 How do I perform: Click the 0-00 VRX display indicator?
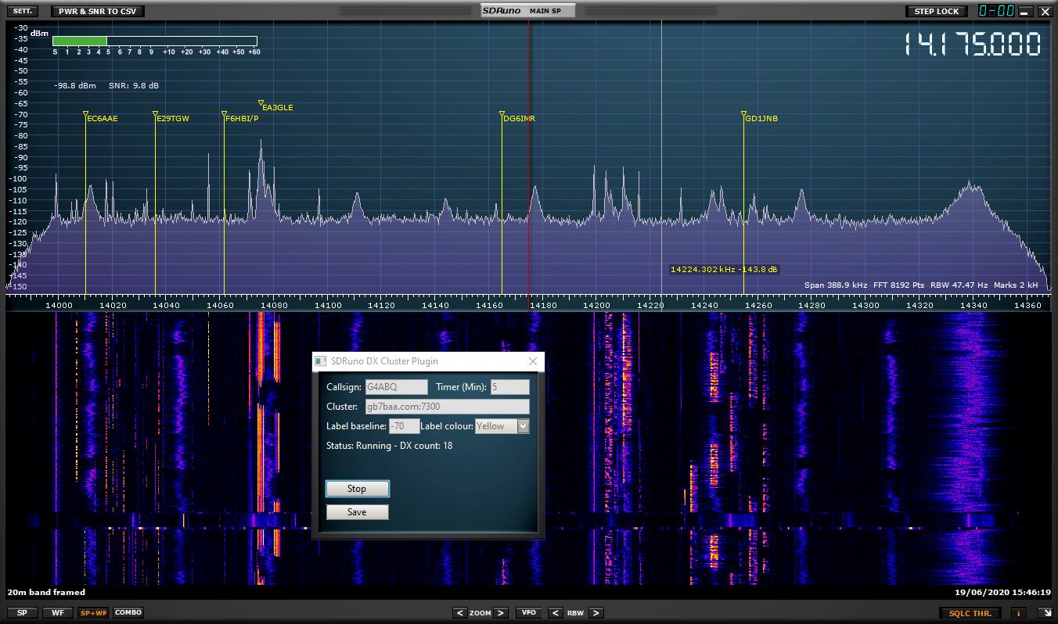(997, 11)
